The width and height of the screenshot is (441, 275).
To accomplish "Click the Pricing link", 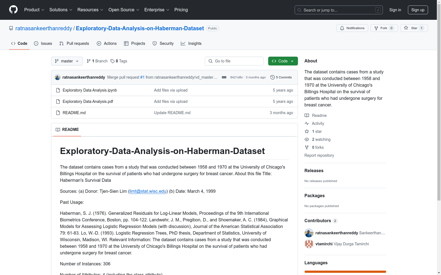I will point(181,10).
